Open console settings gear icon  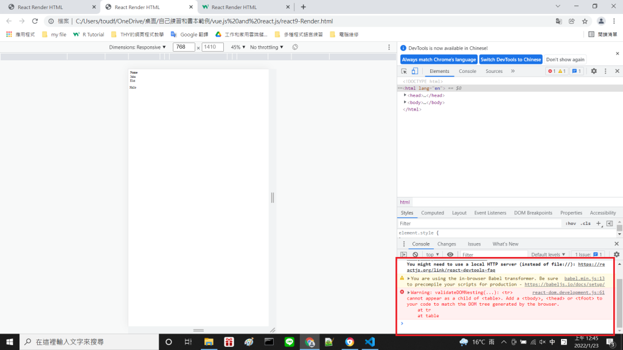[617, 255]
